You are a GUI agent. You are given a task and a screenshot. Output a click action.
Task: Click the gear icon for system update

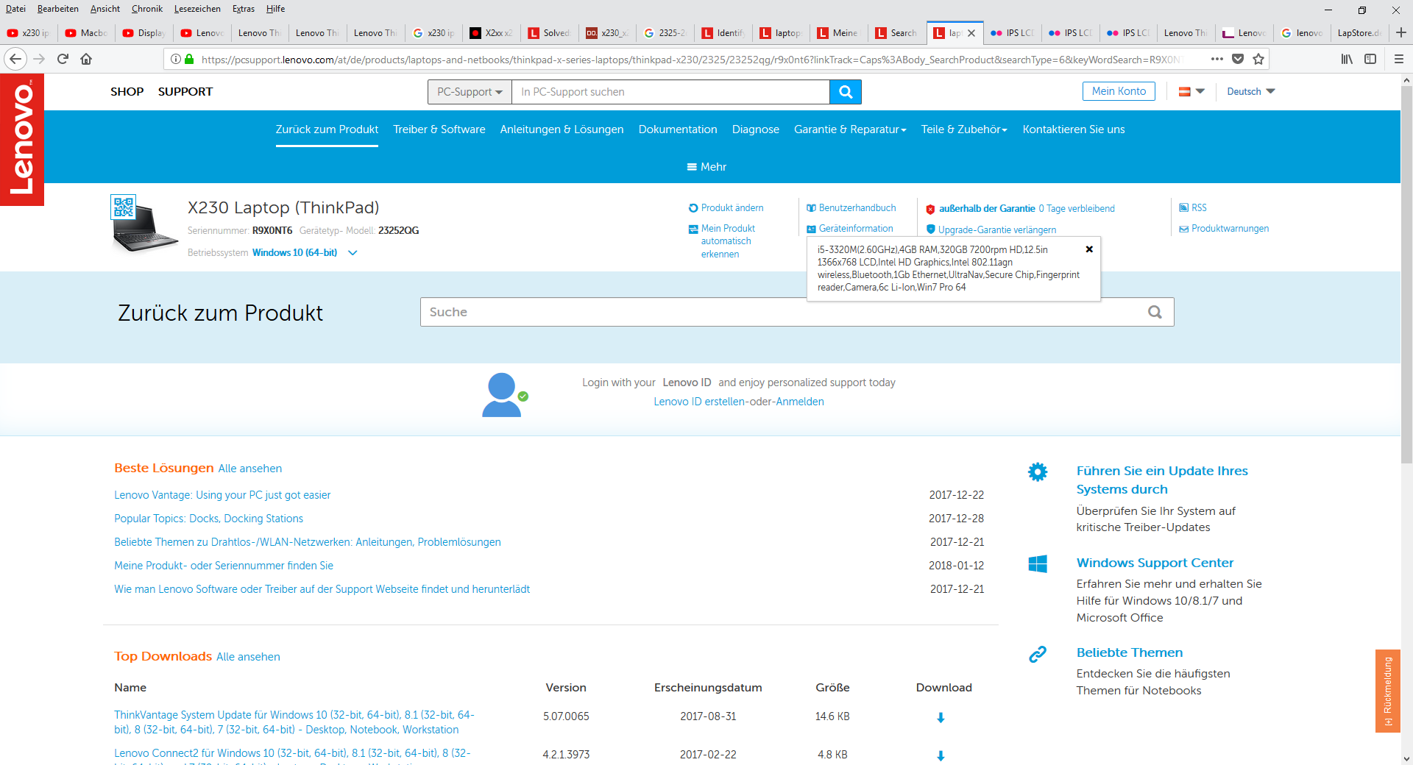pos(1038,472)
